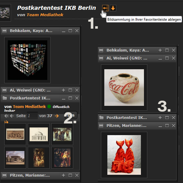This screenshot has height=183, width=183.
Task: Click the folder icon in the collapsed Postkartentest header
Action: tap(101, 117)
